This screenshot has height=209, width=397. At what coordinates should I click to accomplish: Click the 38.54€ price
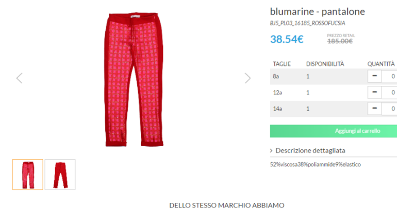pyautogui.click(x=287, y=39)
